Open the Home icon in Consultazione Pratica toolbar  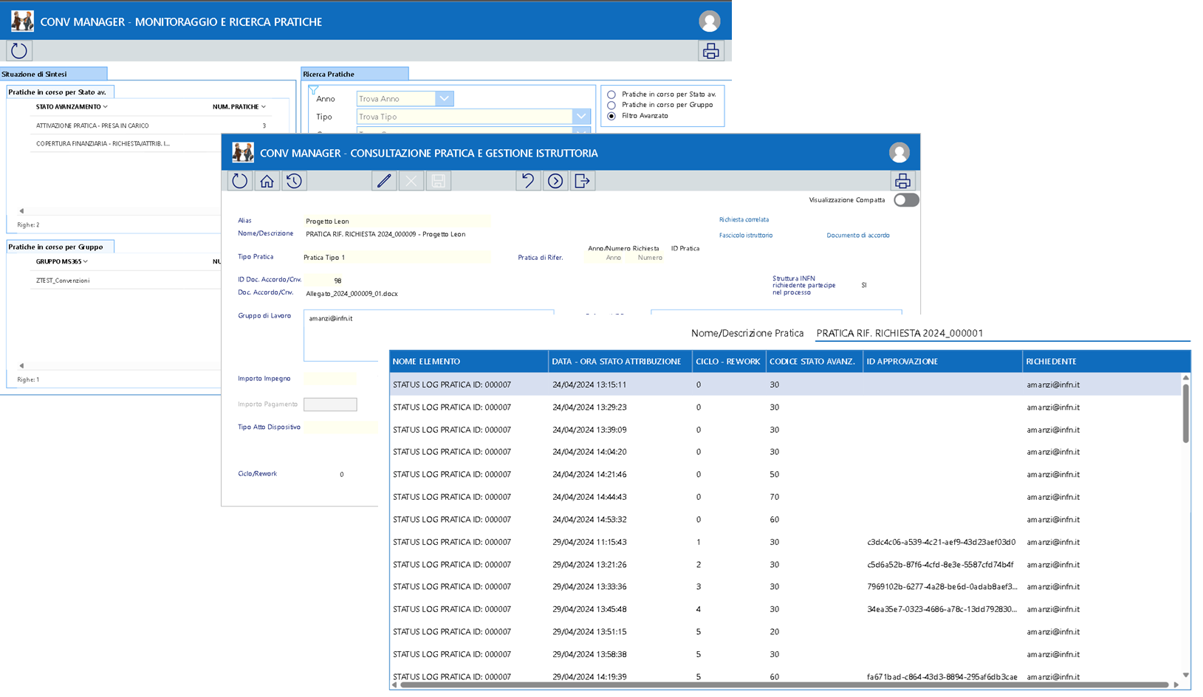pyautogui.click(x=266, y=180)
